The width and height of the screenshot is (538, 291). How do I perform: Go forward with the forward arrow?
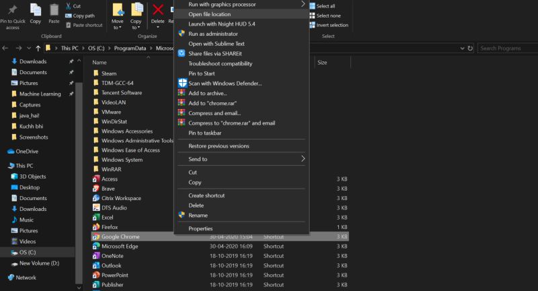click(19, 48)
